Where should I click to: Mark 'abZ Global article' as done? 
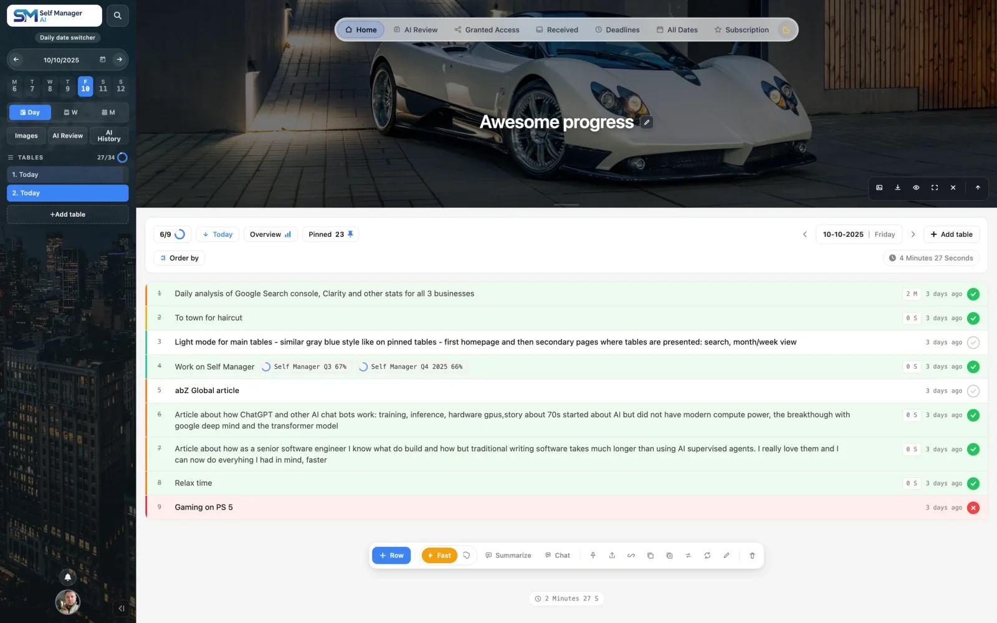(x=973, y=391)
